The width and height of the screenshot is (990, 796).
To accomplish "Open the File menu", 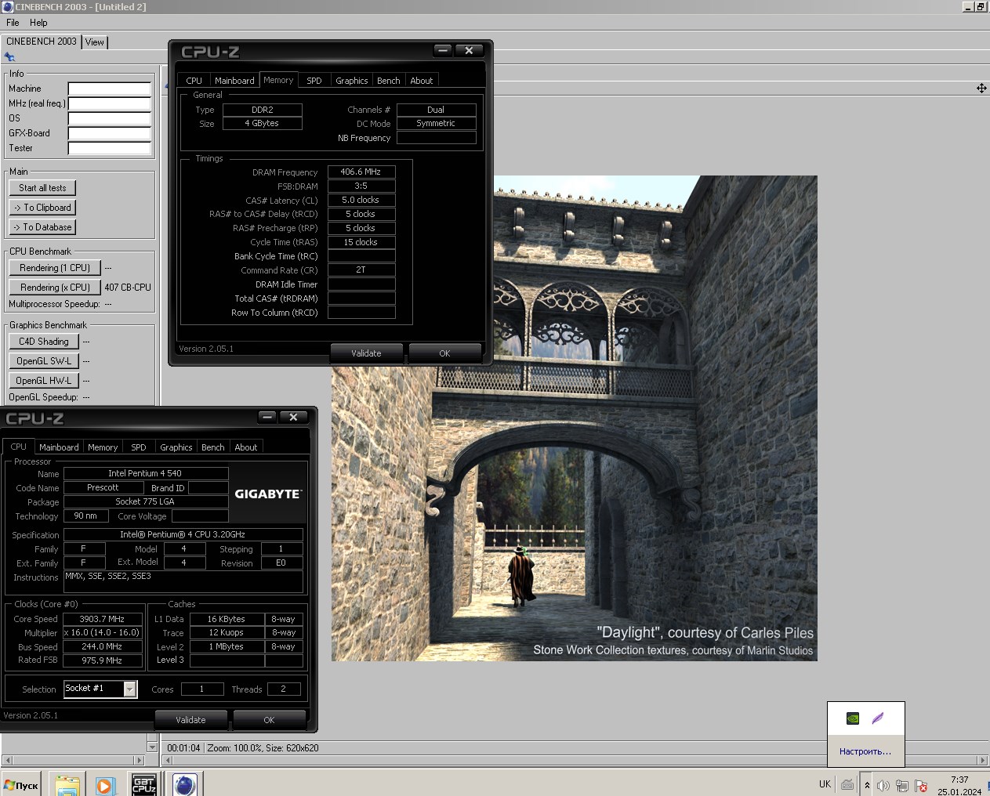I will coord(13,23).
